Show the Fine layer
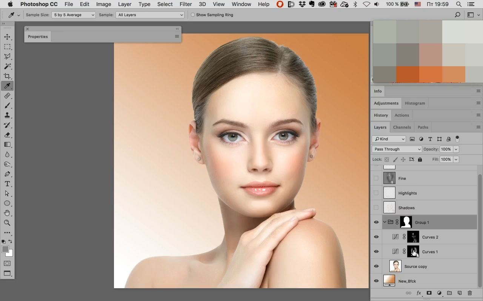The height and width of the screenshot is (301, 483). (x=376, y=178)
